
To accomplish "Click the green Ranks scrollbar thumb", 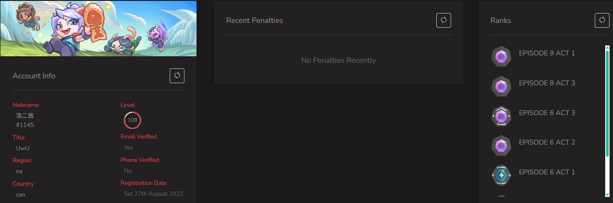I will pyautogui.click(x=607, y=104).
